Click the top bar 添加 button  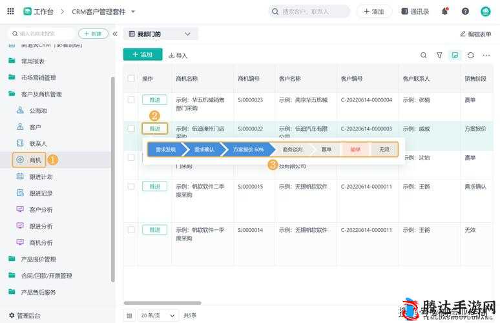[x=374, y=12]
